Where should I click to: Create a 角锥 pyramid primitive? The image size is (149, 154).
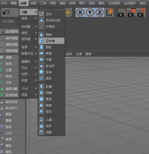pos(52,105)
